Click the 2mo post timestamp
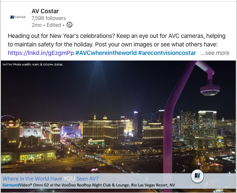 (x=37, y=25)
